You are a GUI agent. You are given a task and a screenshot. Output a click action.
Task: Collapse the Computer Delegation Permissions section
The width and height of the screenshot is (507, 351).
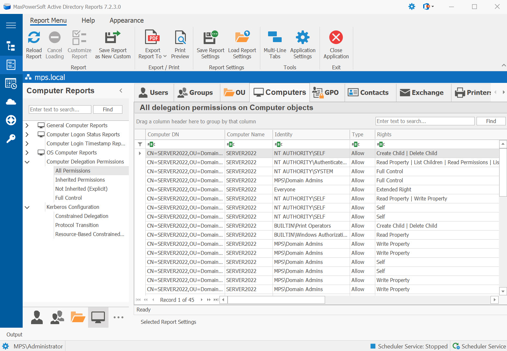[27, 162]
